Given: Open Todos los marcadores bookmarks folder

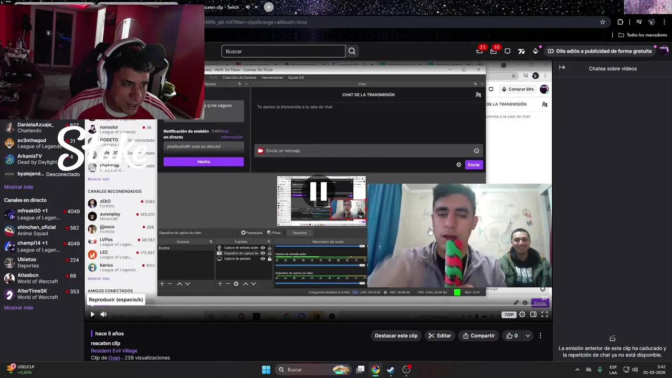Looking at the screenshot, I should [643, 35].
